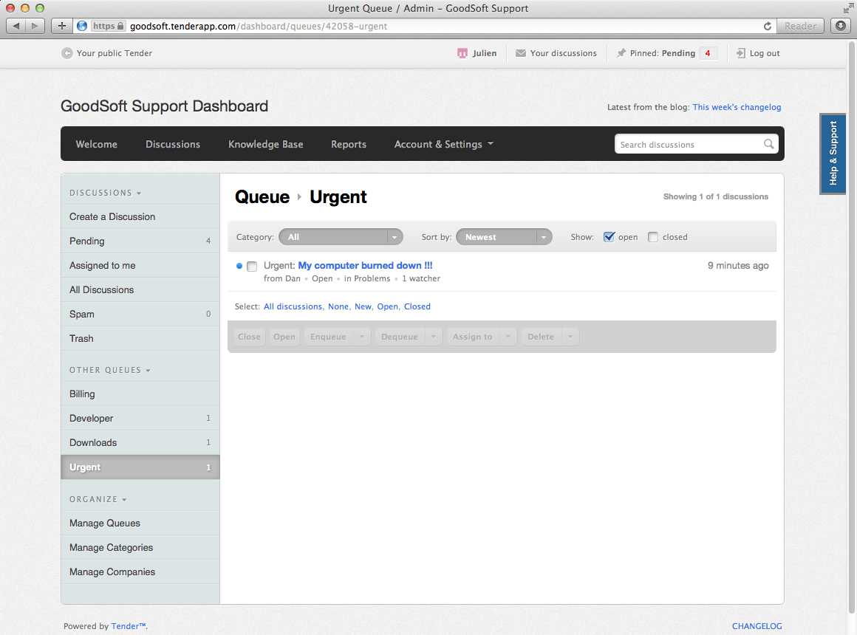Click the page vertical scrollbar
This screenshot has width=857, height=635.
(852, 328)
